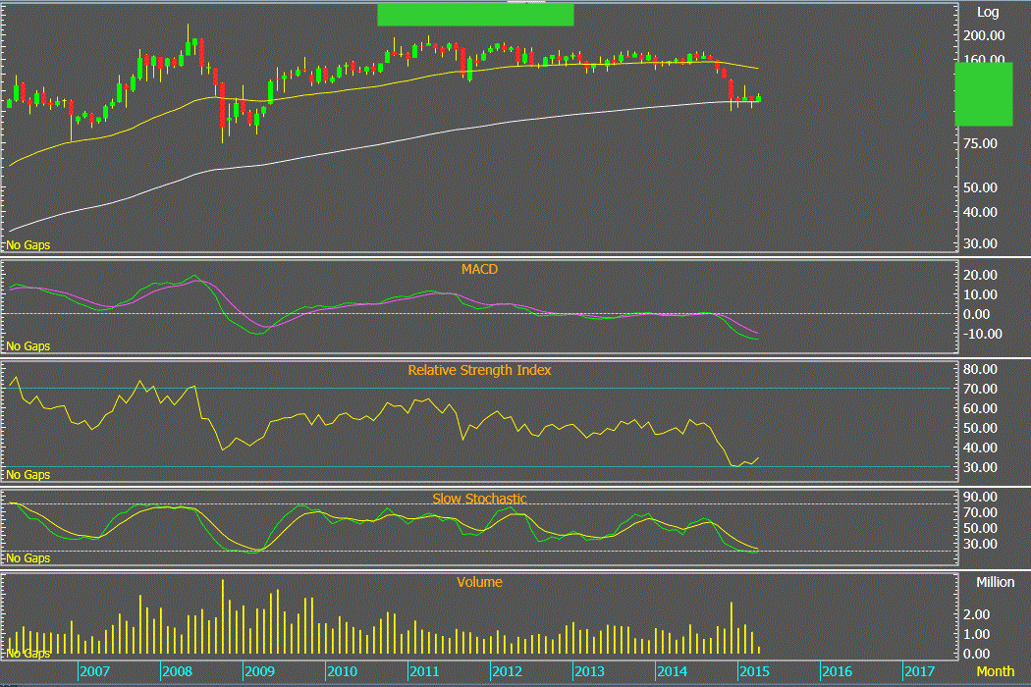Click the 0.00 MACD axis value
This screenshot has width=1031, height=687.
pyautogui.click(x=976, y=314)
